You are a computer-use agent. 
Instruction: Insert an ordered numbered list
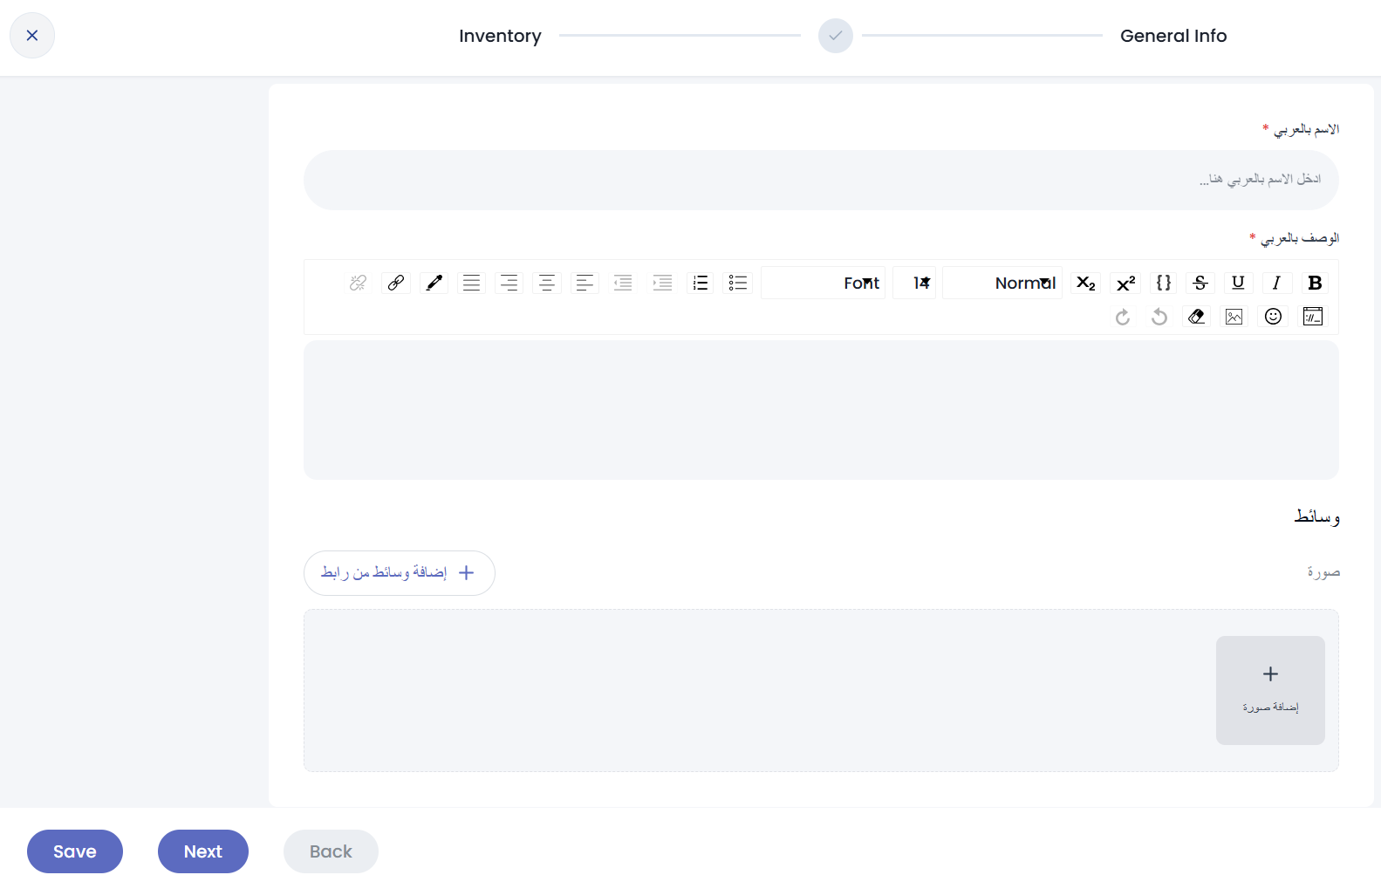[700, 283]
